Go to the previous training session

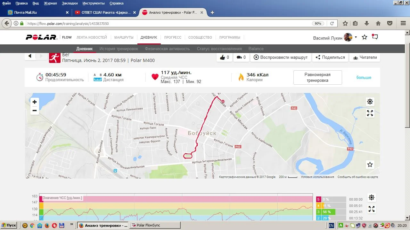[30, 56]
